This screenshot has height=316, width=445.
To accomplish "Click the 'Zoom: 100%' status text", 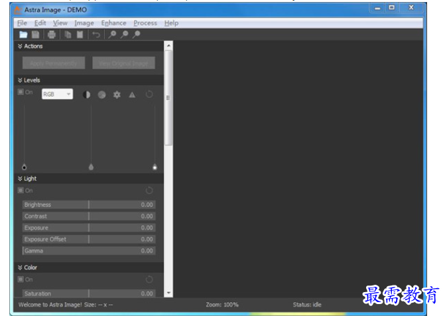I will click(x=222, y=305).
